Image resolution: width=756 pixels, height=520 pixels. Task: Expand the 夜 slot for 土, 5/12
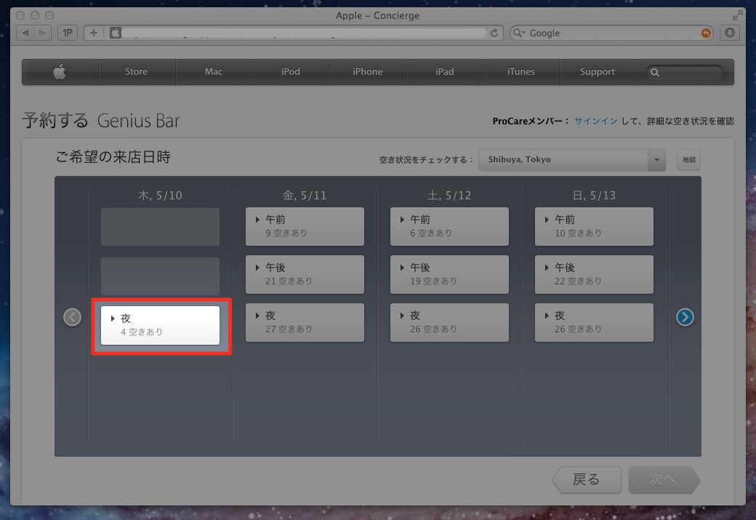(x=449, y=322)
